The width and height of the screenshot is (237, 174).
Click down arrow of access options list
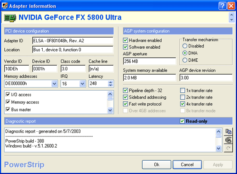click(110, 110)
